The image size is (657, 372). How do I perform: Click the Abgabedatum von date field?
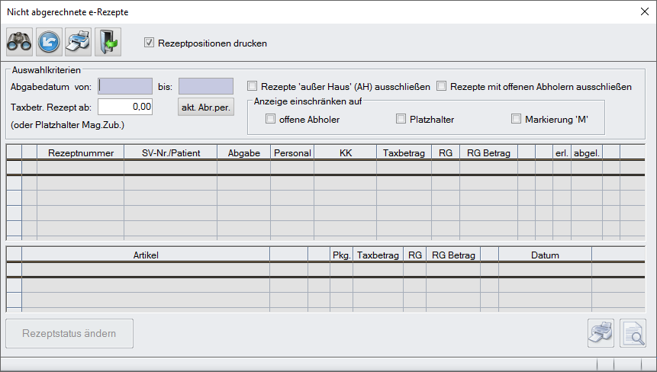click(x=126, y=86)
